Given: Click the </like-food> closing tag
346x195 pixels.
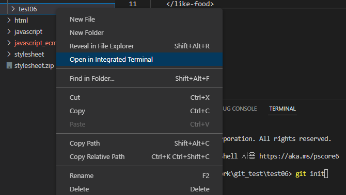Looking at the screenshot, I should click(x=190, y=4).
